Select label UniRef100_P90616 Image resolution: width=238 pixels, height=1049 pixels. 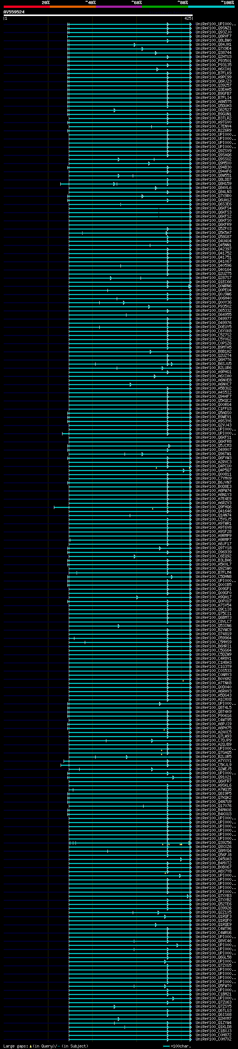(x=213, y=716)
